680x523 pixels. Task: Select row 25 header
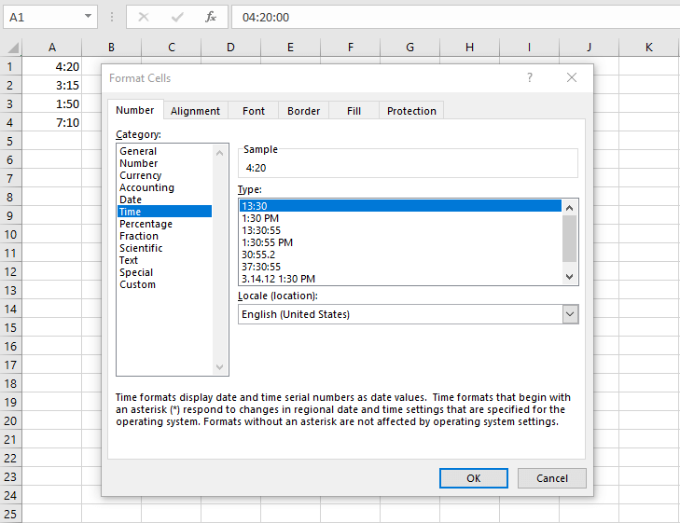(10, 514)
